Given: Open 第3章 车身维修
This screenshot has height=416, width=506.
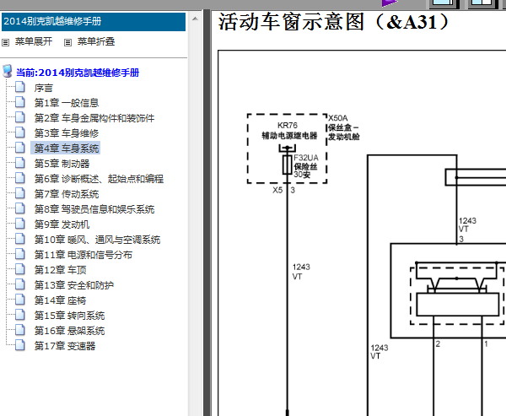Looking at the screenshot, I should click(x=67, y=133).
